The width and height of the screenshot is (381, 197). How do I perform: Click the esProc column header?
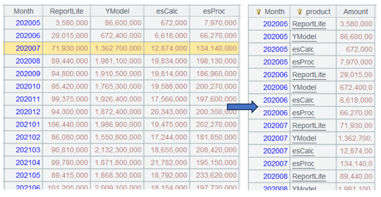pyautogui.click(x=214, y=11)
